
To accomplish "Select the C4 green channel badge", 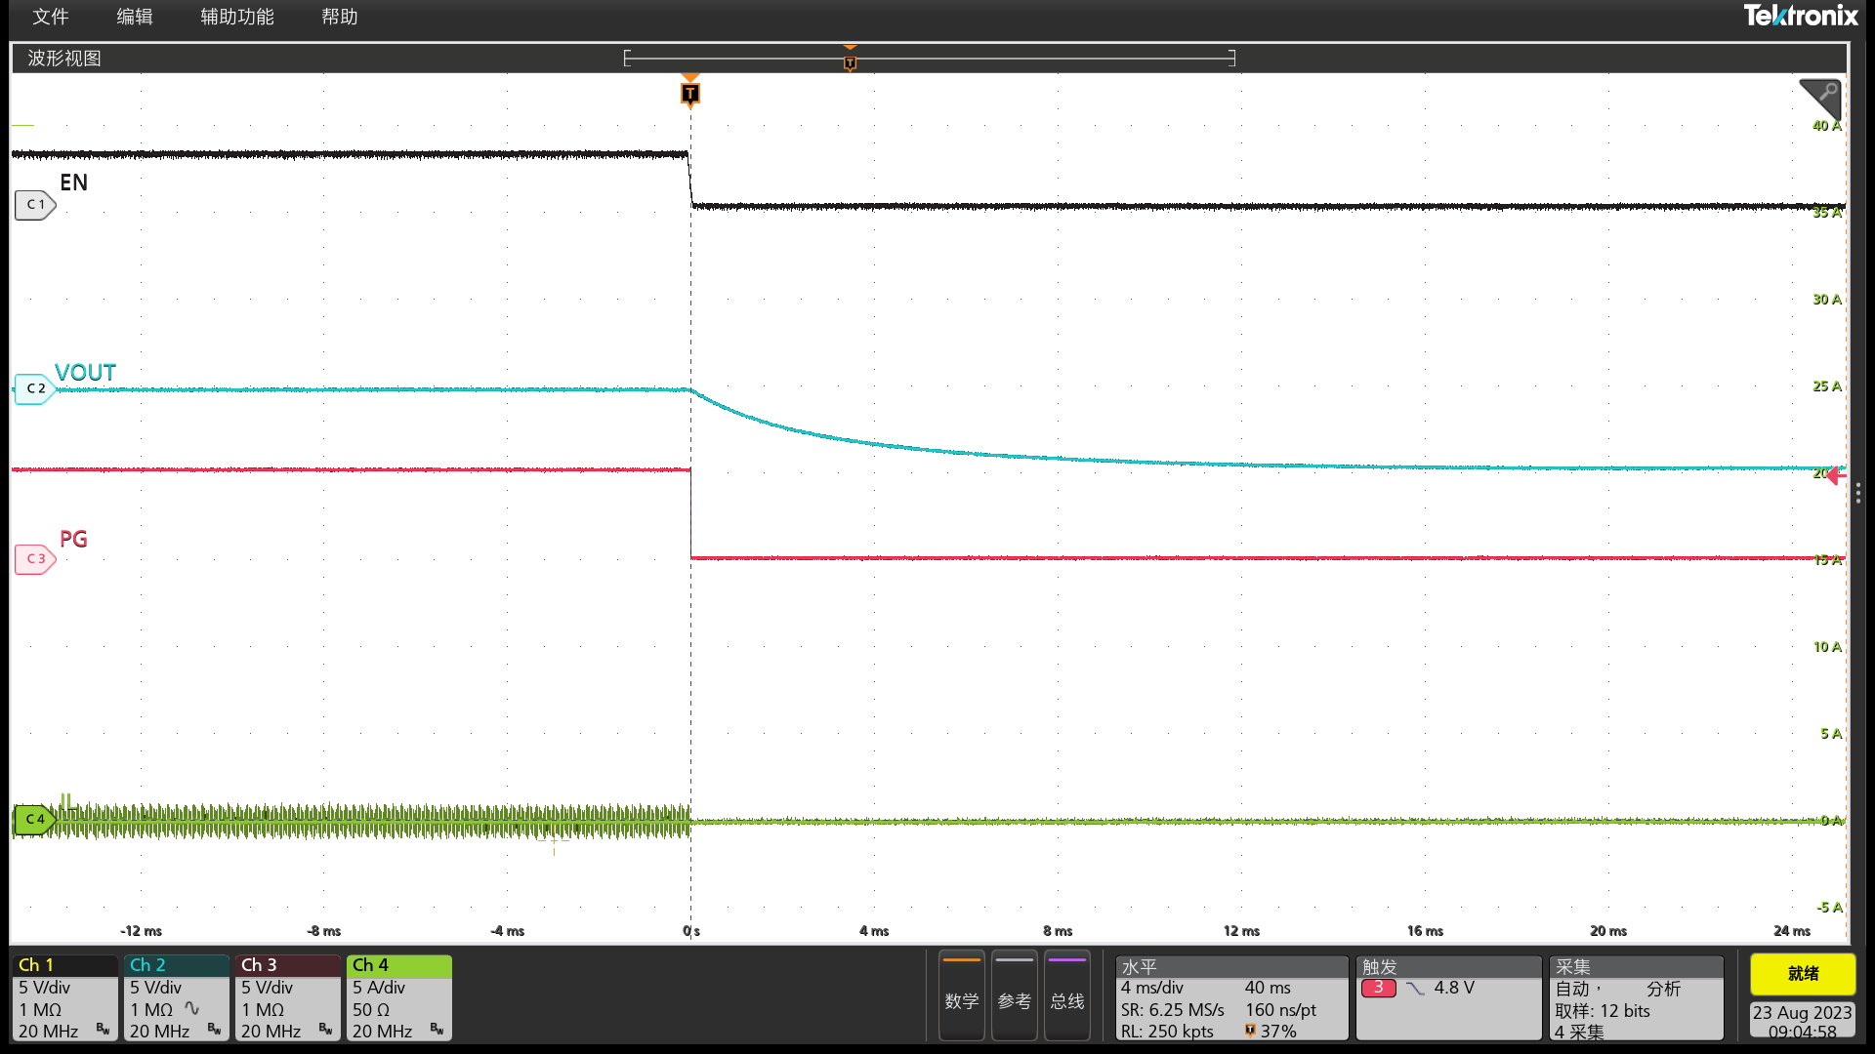I will tap(34, 820).
